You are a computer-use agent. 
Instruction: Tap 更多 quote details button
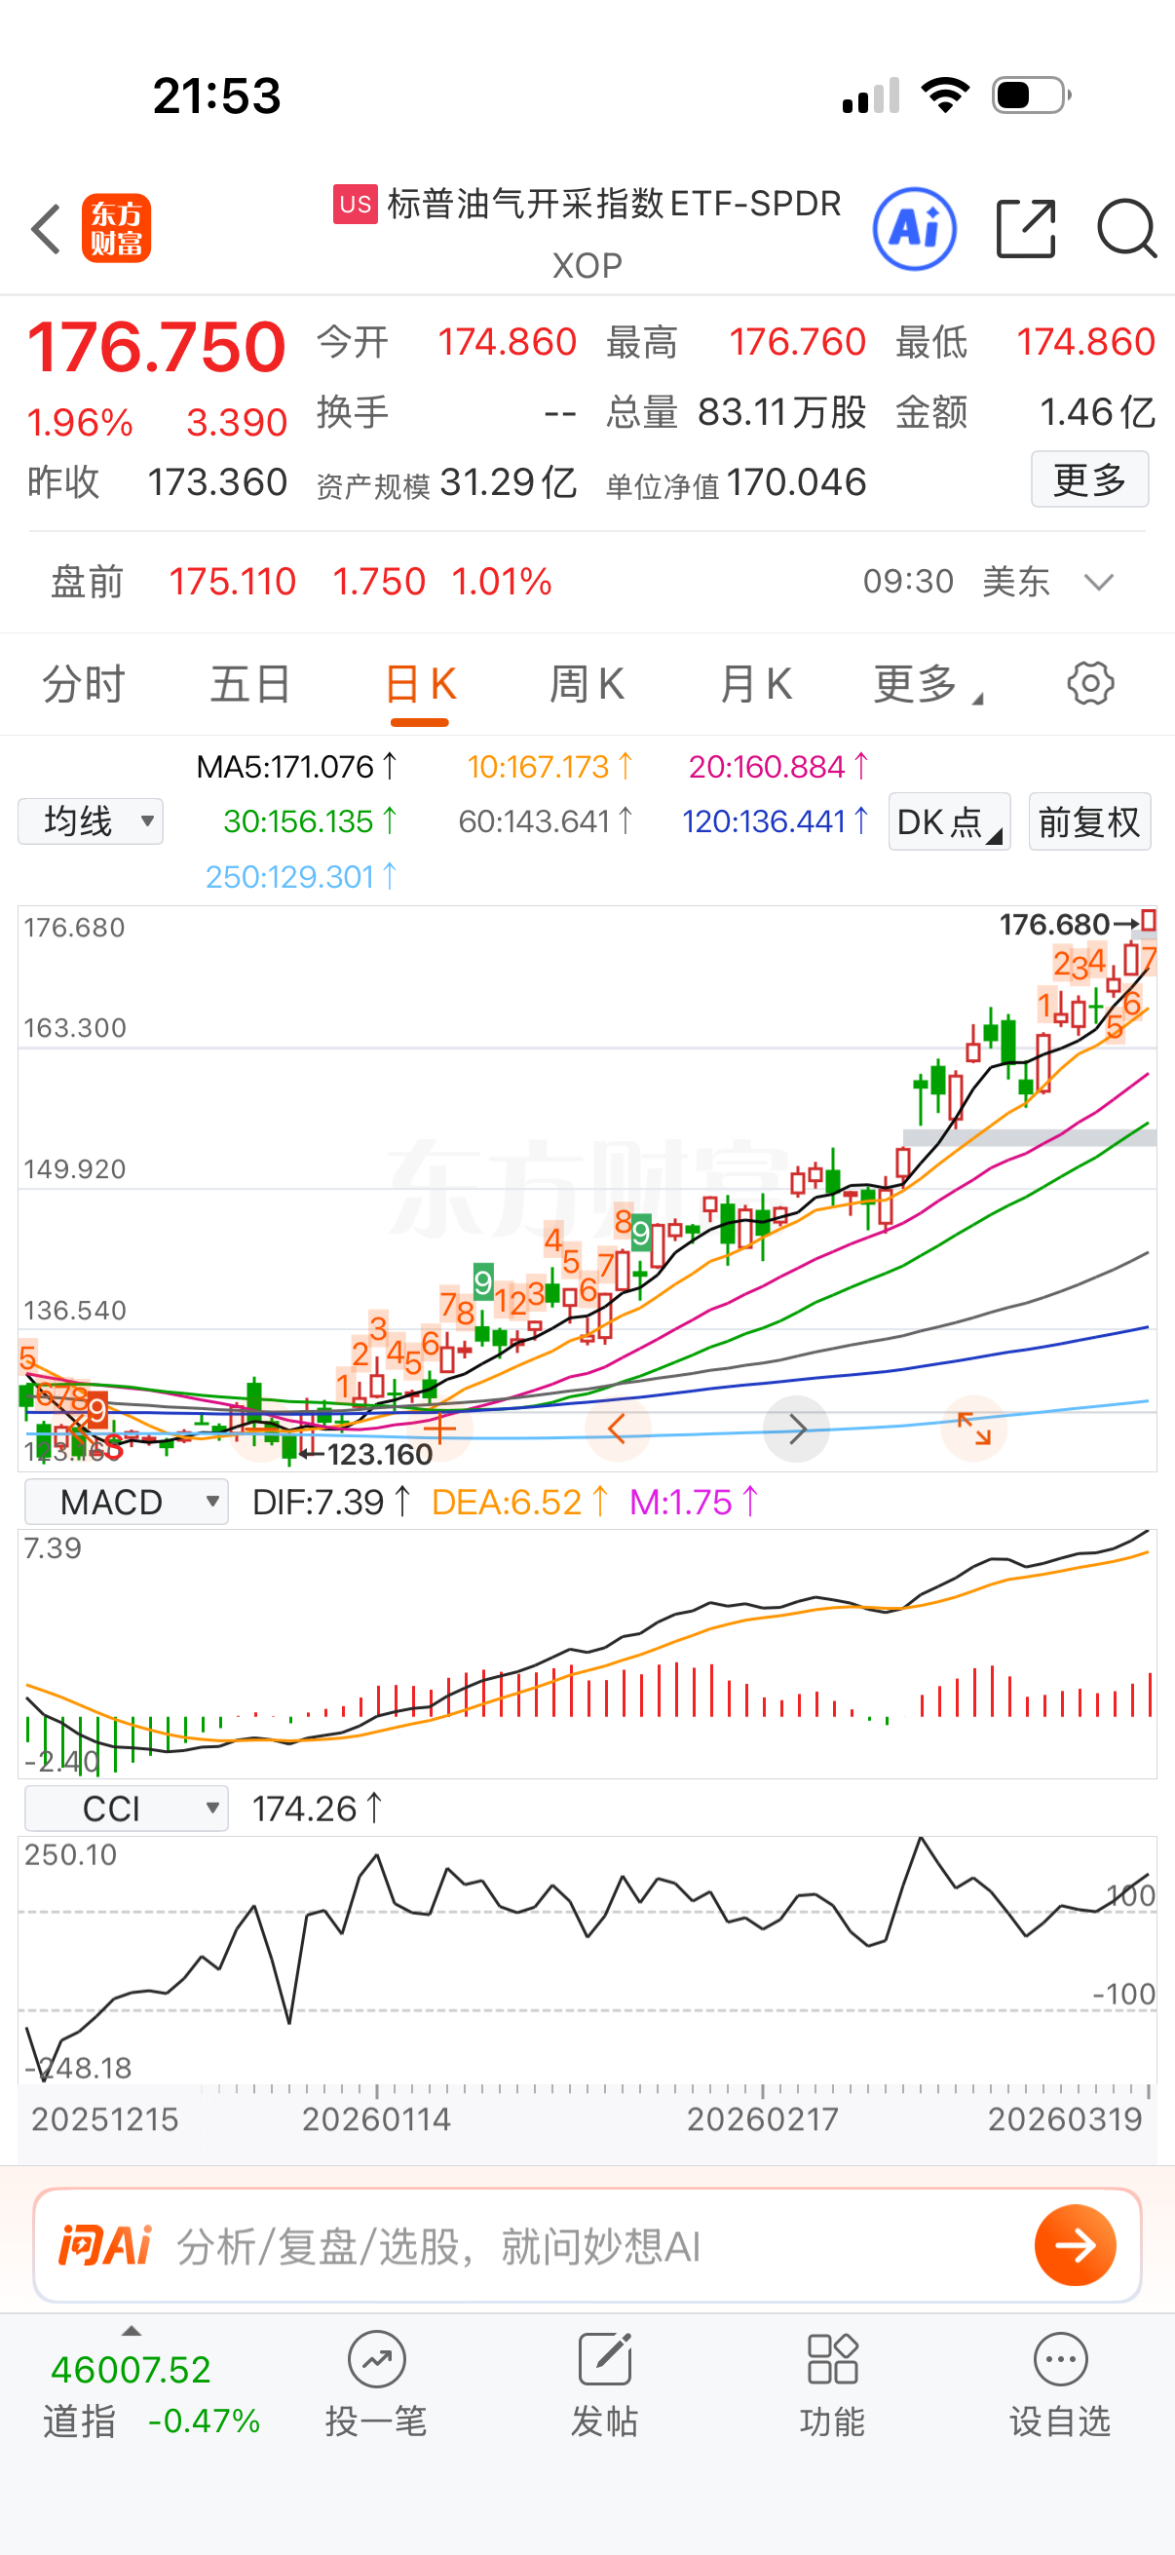pos(1089,479)
